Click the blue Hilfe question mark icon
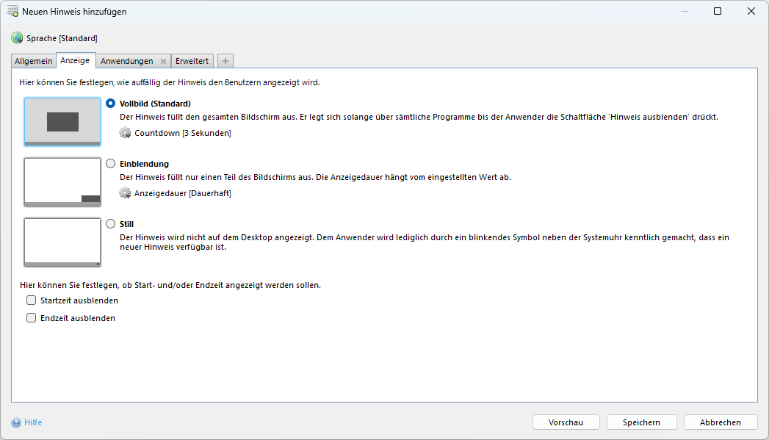The height and width of the screenshot is (440, 769). (x=16, y=422)
